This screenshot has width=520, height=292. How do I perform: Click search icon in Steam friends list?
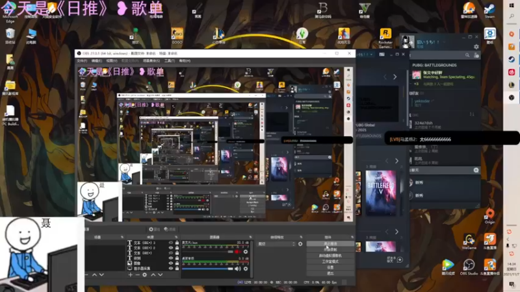pyautogui.click(x=467, y=55)
